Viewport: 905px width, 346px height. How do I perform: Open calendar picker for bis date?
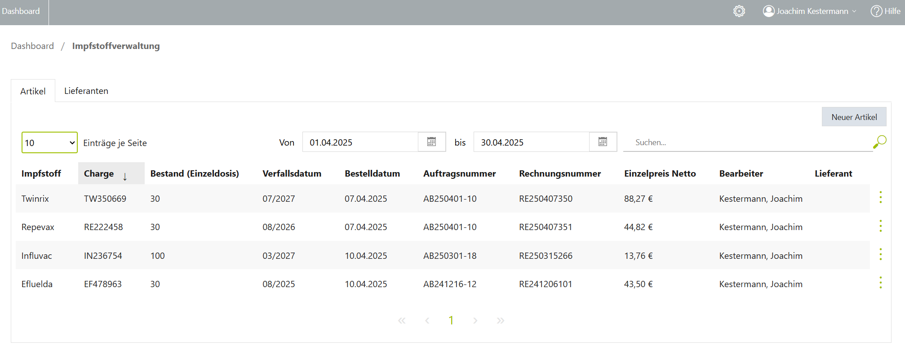(603, 142)
